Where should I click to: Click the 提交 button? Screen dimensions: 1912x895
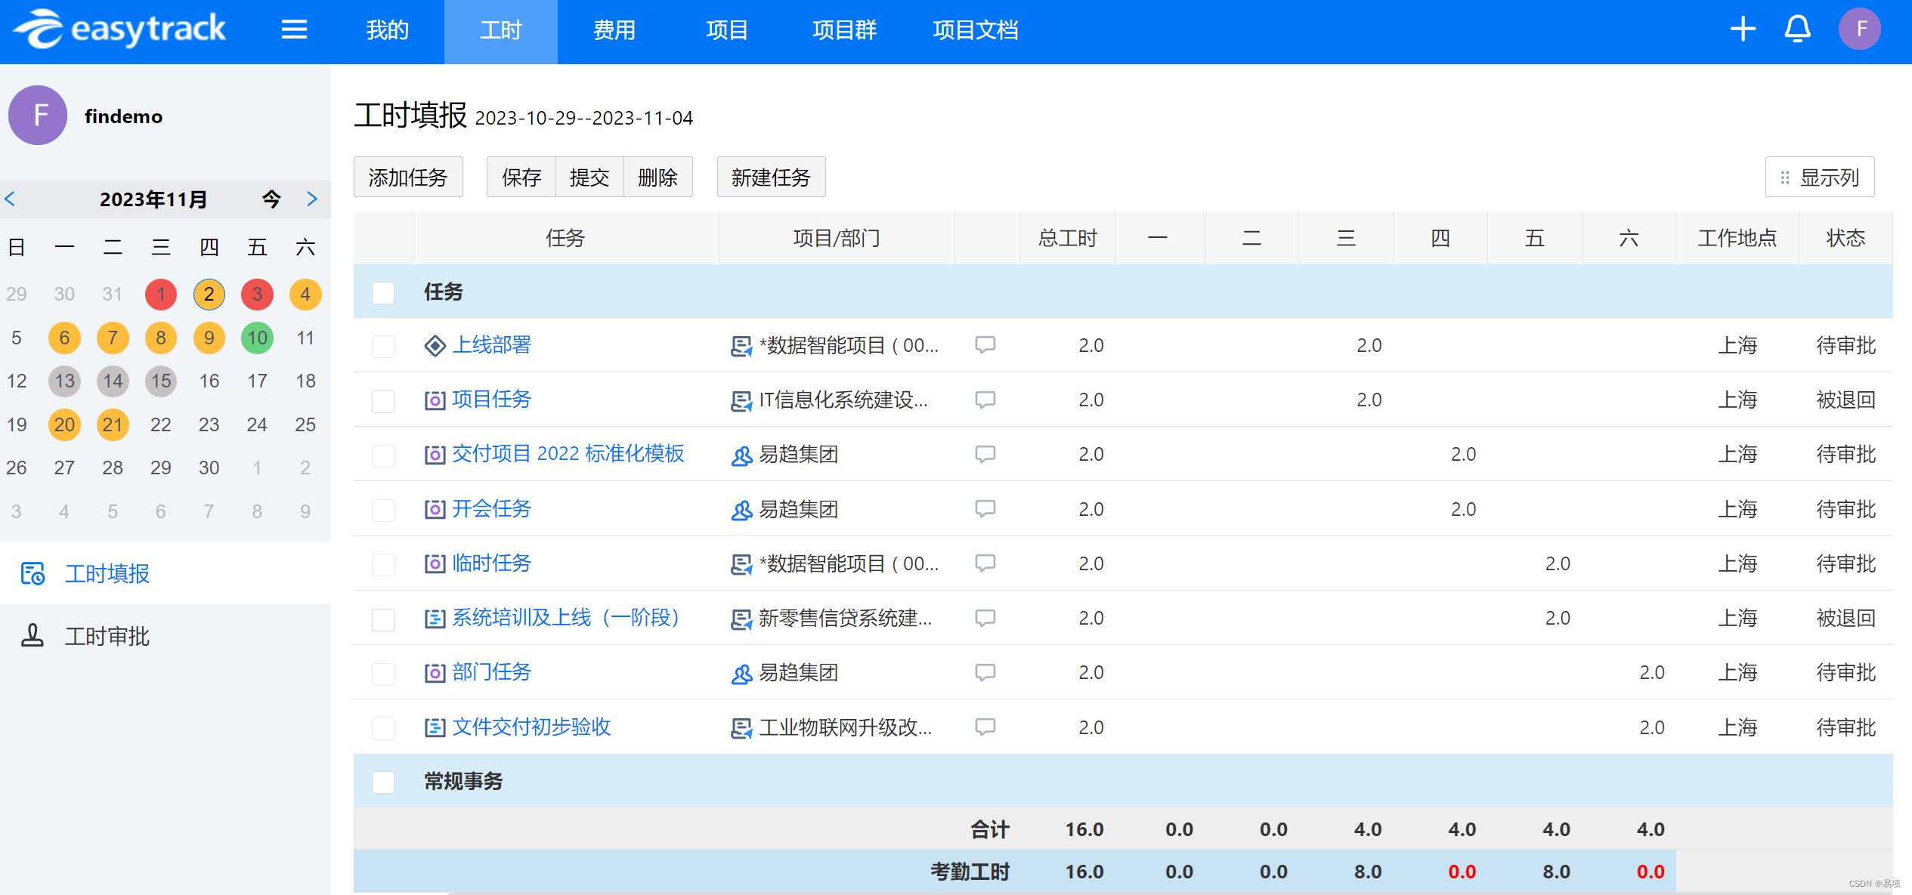point(589,177)
